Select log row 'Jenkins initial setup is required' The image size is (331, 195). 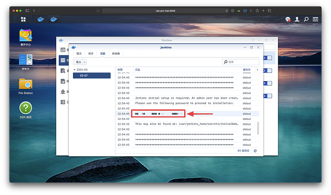click(x=188, y=98)
